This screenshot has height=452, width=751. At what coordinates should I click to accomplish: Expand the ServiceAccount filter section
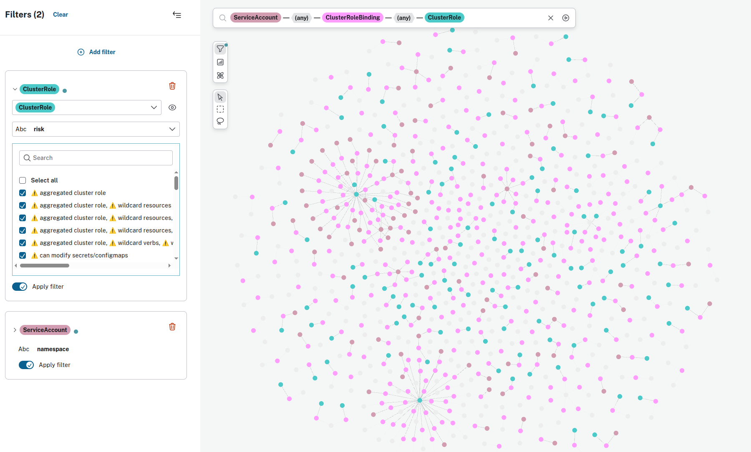click(x=15, y=330)
